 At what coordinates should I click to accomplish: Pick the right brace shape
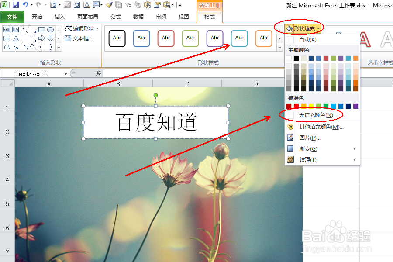[50, 47]
